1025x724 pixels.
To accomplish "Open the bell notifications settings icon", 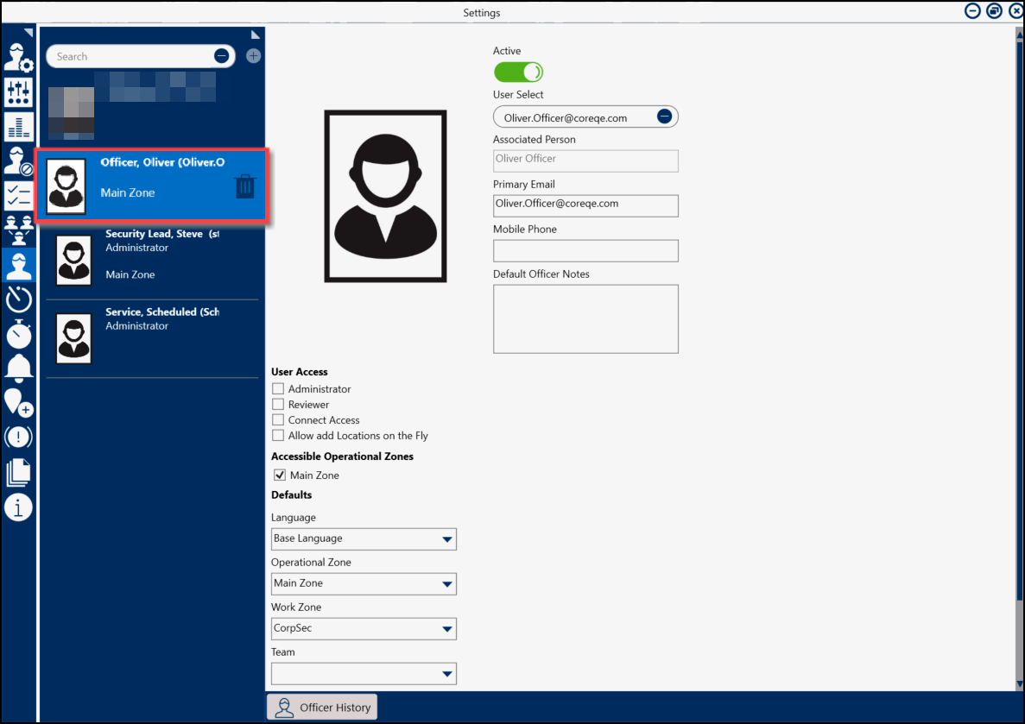I will pos(18,368).
